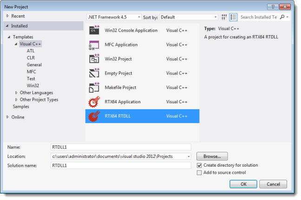Image resolution: width=301 pixels, height=200 pixels.
Task: Open the Location path dropdown arrow
Action: [x=189, y=156]
